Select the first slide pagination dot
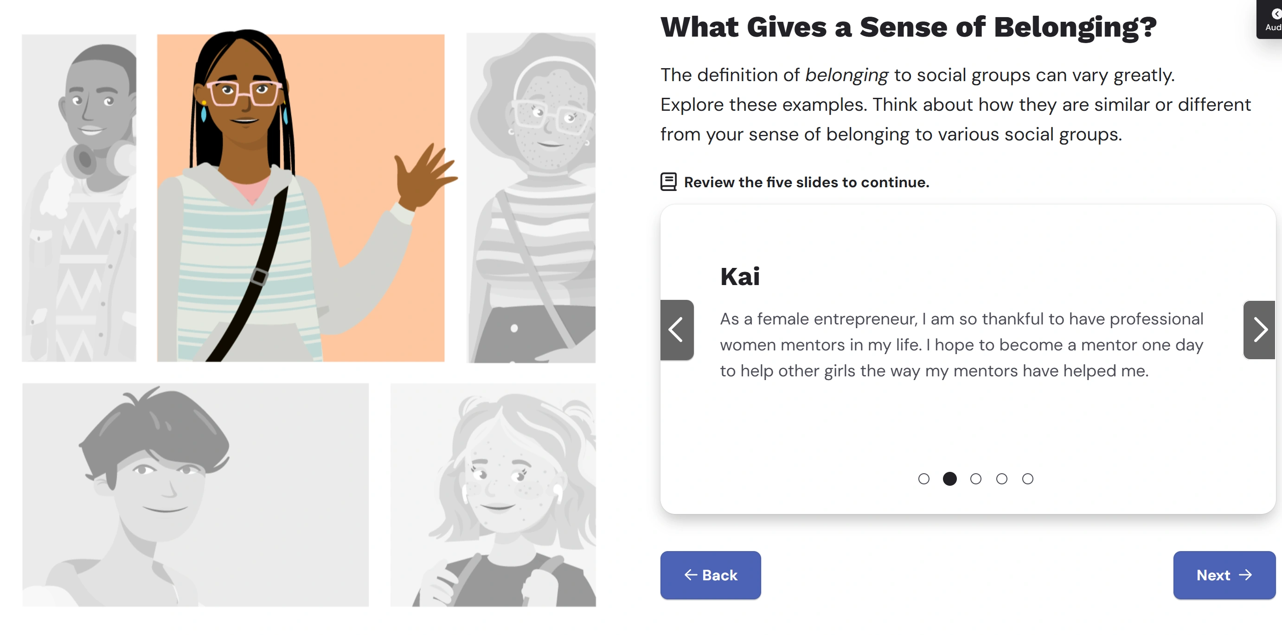The image size is (1282, 635). tap(923, 478)
